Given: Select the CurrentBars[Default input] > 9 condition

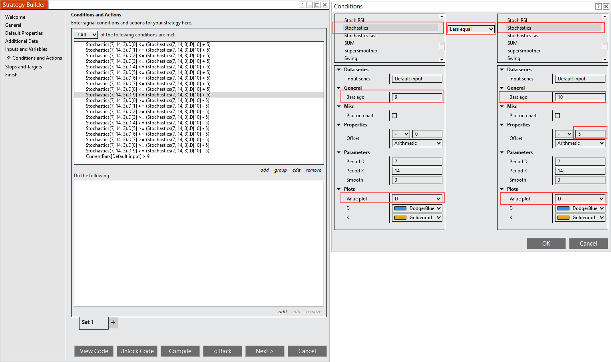Looking at the screenshot, I should [117, 156].
